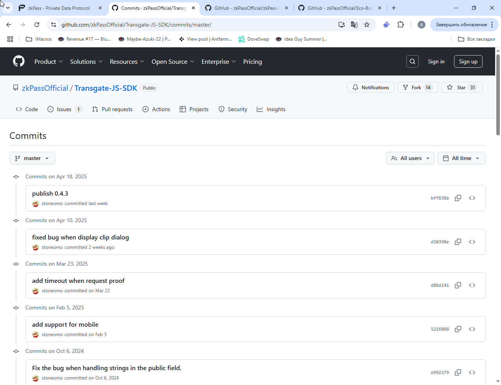
Task: Expand the Resources menu
Action: (x=127, y=61)
